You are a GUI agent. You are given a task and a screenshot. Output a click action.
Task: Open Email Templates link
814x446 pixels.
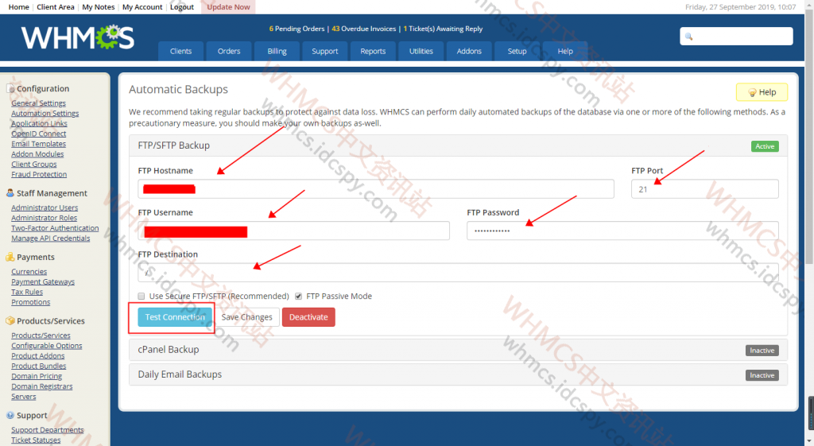coord(38,144)
